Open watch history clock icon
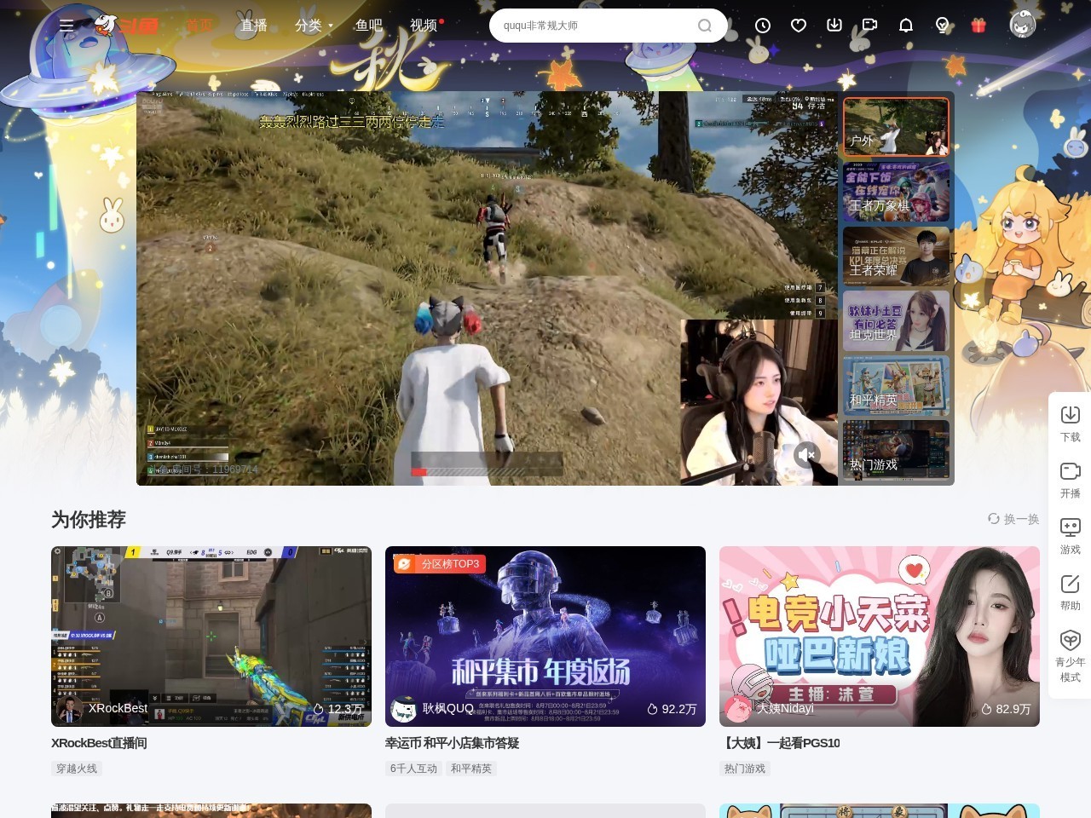1091x818 pixels. [763, 26]
